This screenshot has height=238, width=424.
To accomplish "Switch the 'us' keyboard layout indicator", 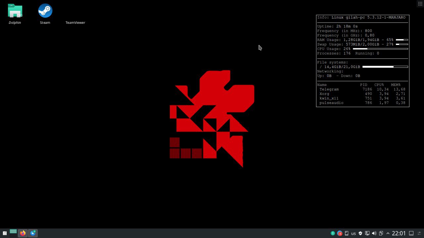I will point(353,233).
